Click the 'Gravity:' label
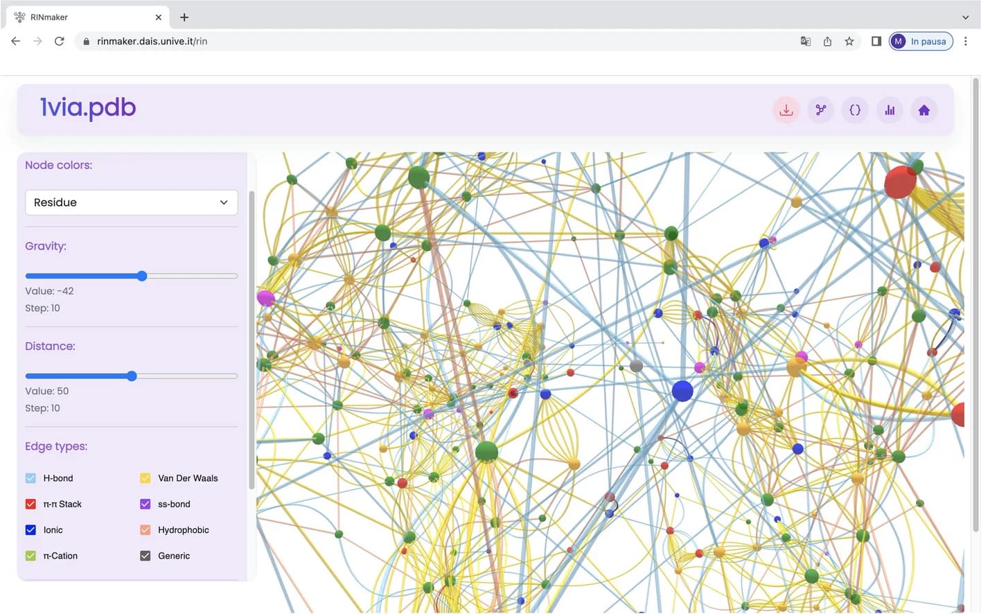This screenshot has height=614, width=981. click(x=46, y=246)
